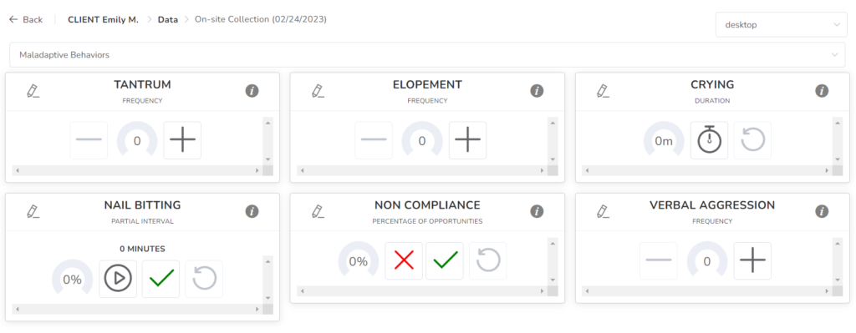This screenshot has height=333, width=856.
Task: Open info for Verbal Aggression
Action: click(x=822, y=211)
